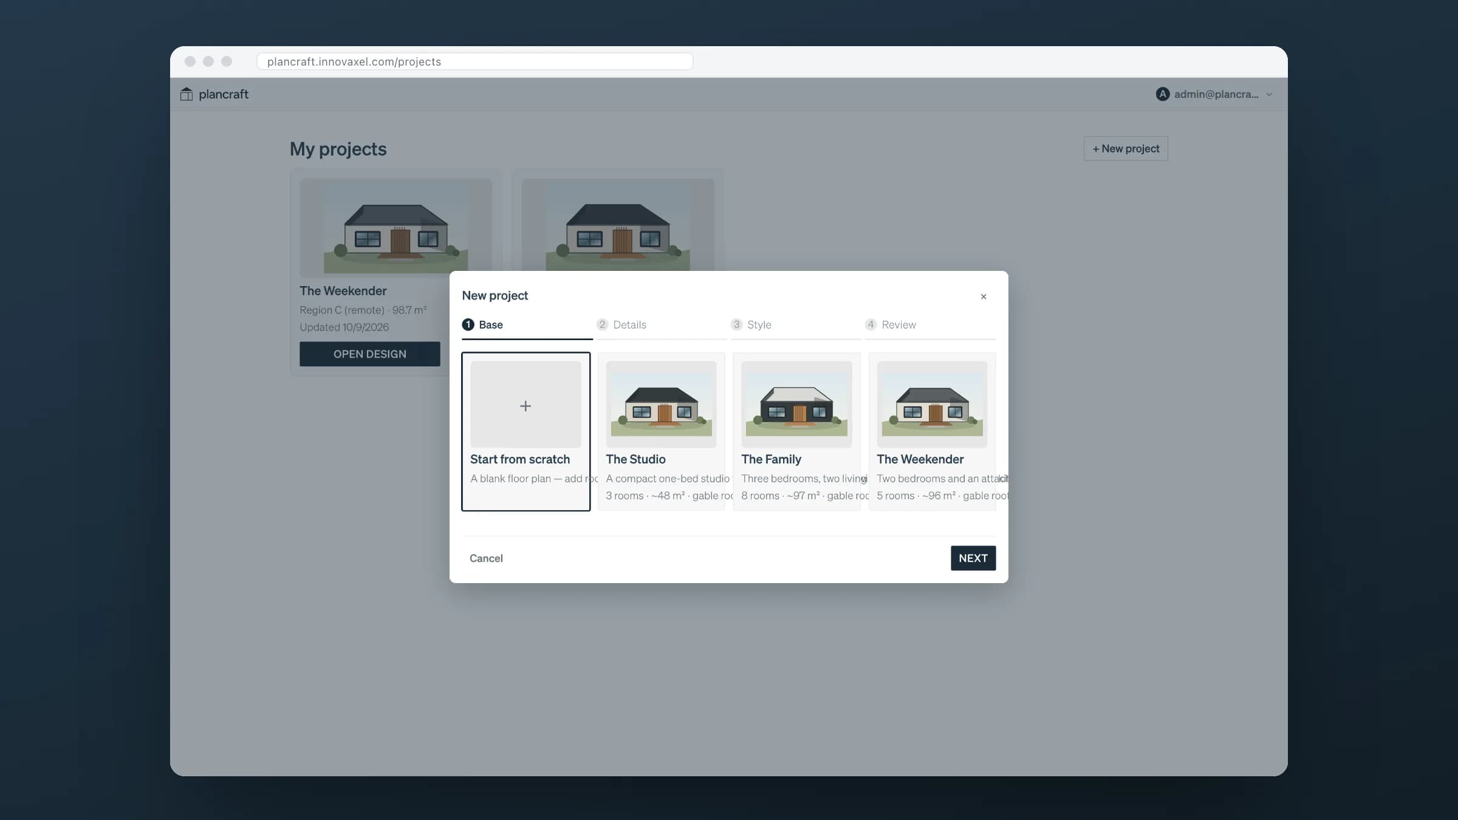The height and width of the screenshot is (820, 1458).
Task: Click 'The Family' title text
Action: (x=771, y=460)
